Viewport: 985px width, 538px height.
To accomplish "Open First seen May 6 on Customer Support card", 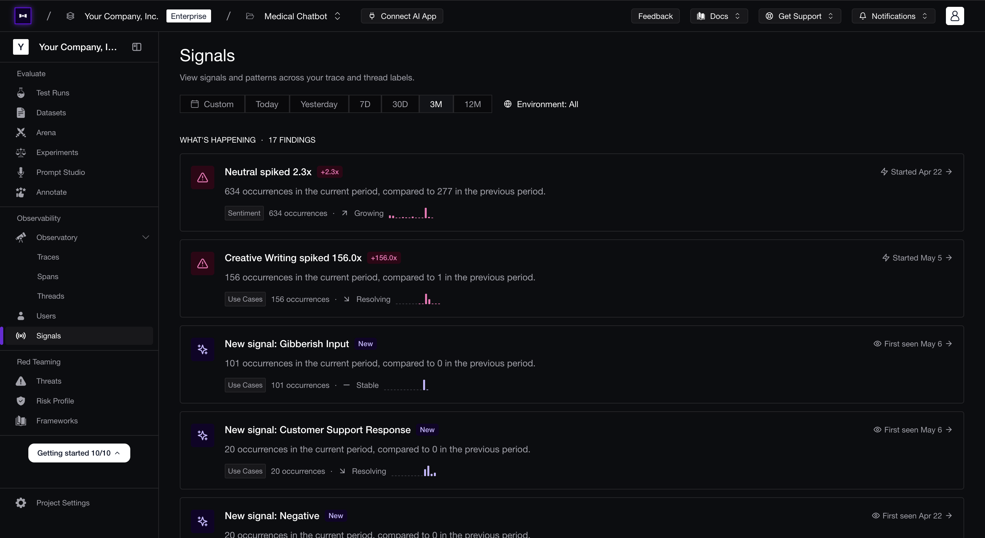I will tap(913, 430).
